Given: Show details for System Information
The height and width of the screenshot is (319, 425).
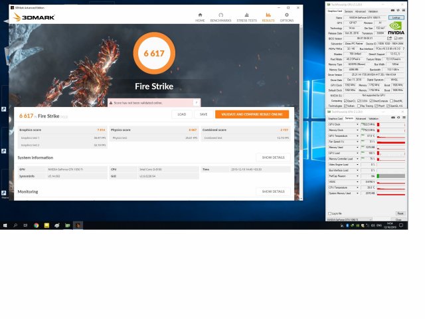Looking at the screenshot, I should 273,158.
